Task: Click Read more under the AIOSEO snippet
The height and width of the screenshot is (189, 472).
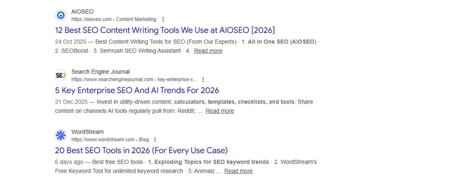Action: click(x=208, y=51)
